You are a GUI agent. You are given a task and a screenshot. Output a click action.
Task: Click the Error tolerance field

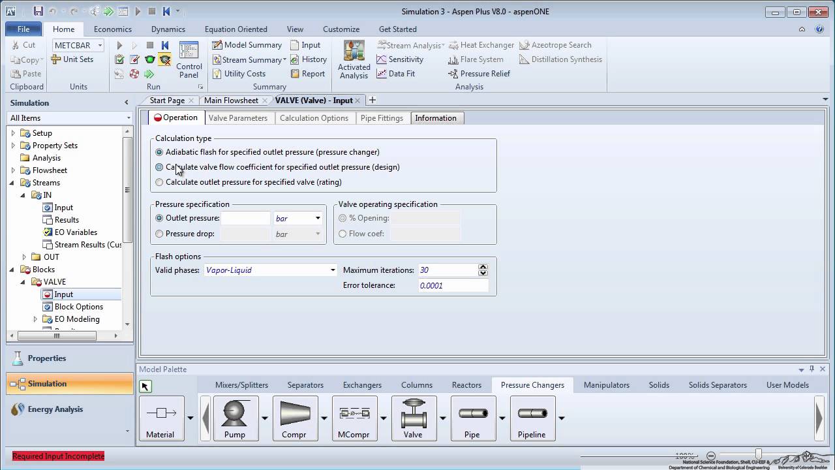tap(453, 285)
